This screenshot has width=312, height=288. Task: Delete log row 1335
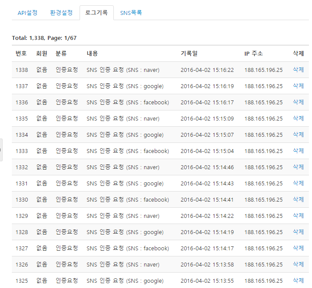pos(298,118)
